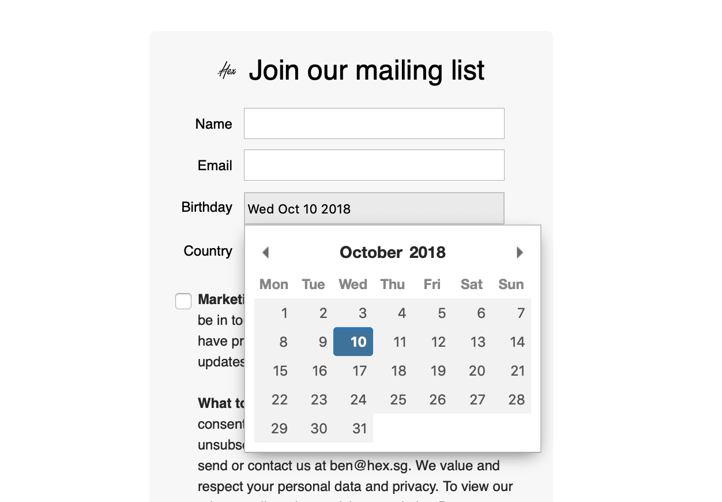The image size is (722, 502).
Task: Open the Birthday date field
Action: [374, 208]
